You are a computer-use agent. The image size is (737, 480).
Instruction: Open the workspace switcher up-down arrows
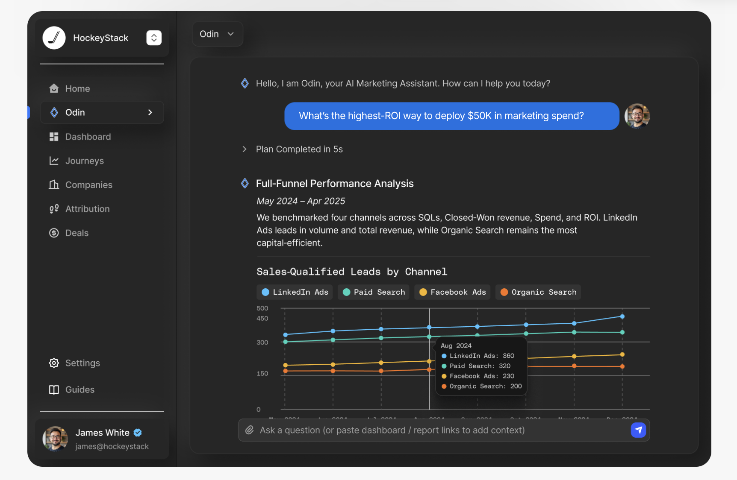pos(154,38)
